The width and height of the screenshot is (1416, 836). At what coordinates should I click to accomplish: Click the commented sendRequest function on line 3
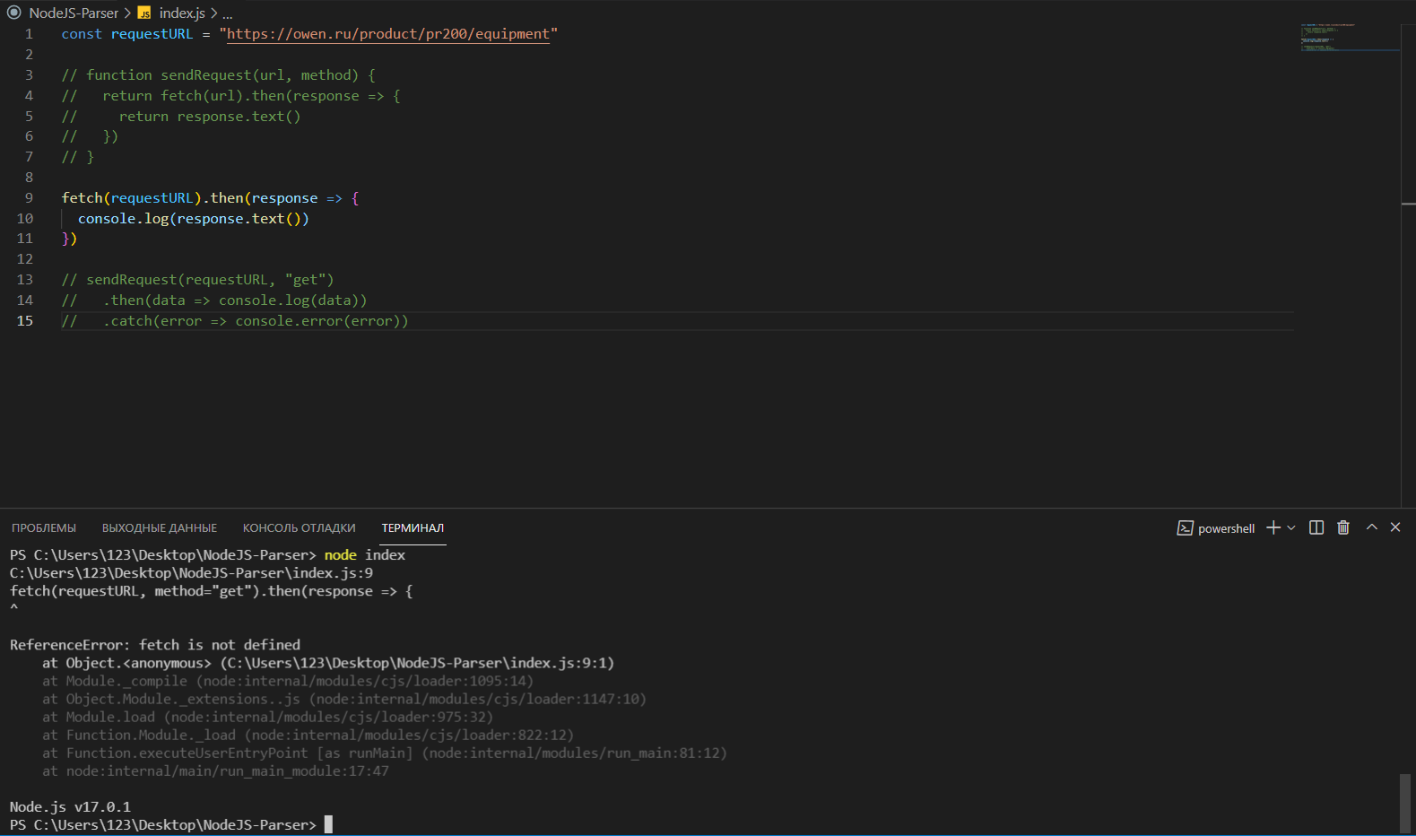click(x=218, y=75)
